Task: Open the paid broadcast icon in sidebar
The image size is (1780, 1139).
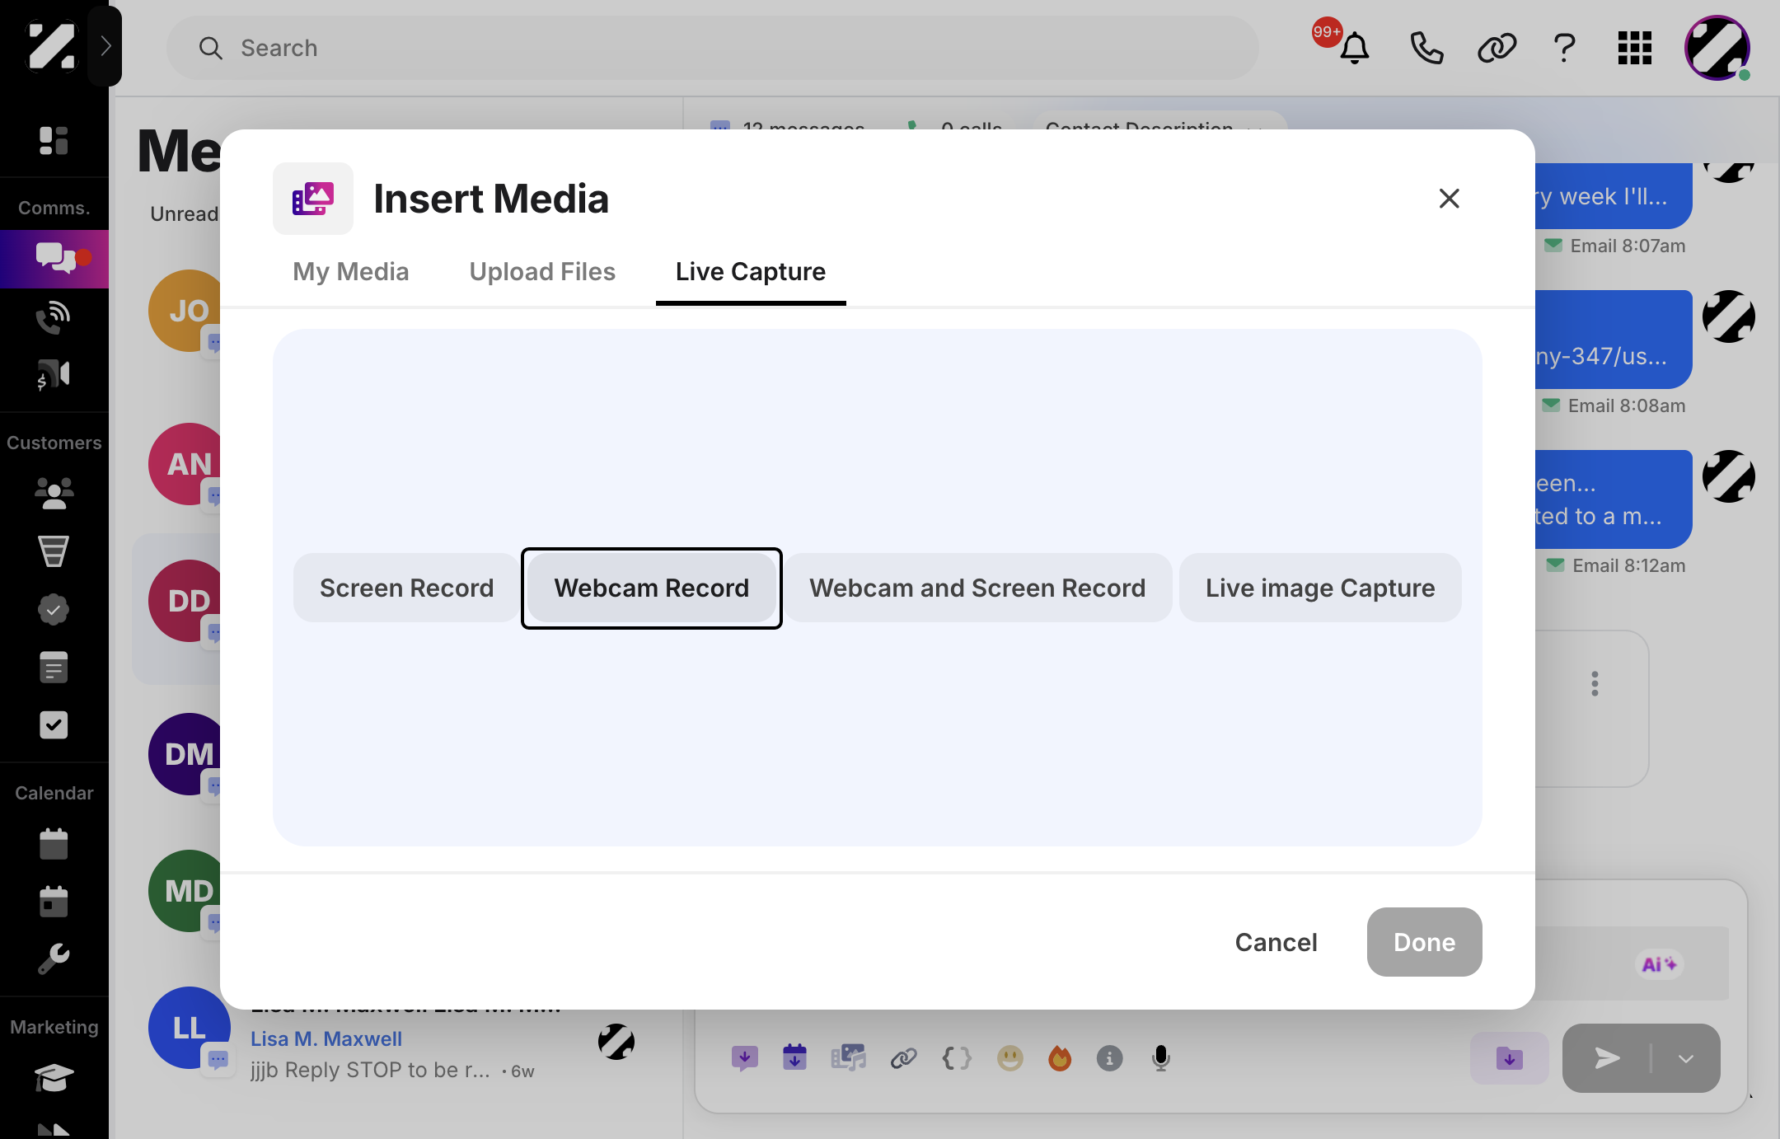Action: click(54, 375)
